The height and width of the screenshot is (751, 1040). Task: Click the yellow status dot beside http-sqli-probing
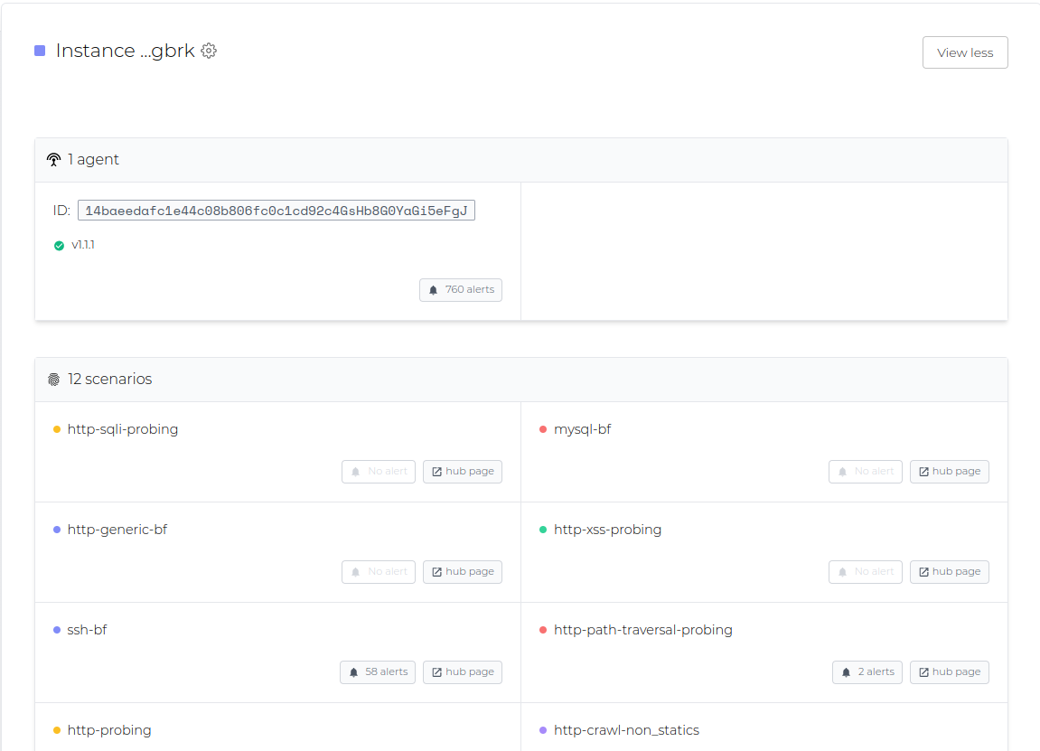pyautogui.click(x=58, y=428)
